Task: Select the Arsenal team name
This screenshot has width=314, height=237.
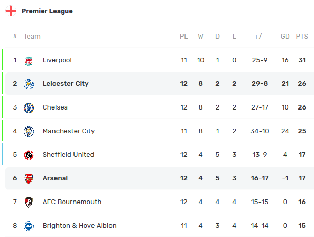Action: pos(55,178)
